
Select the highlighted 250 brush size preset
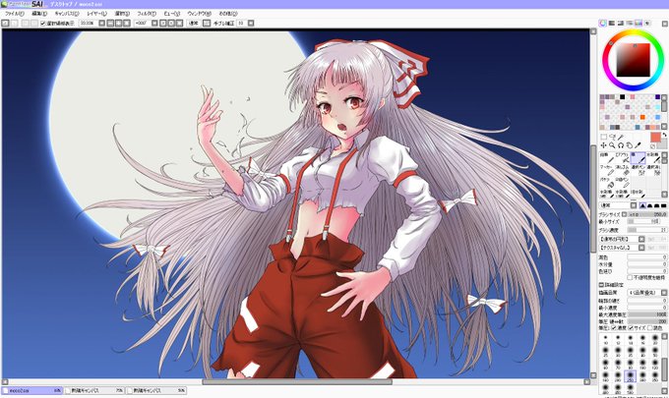[631, 375]
